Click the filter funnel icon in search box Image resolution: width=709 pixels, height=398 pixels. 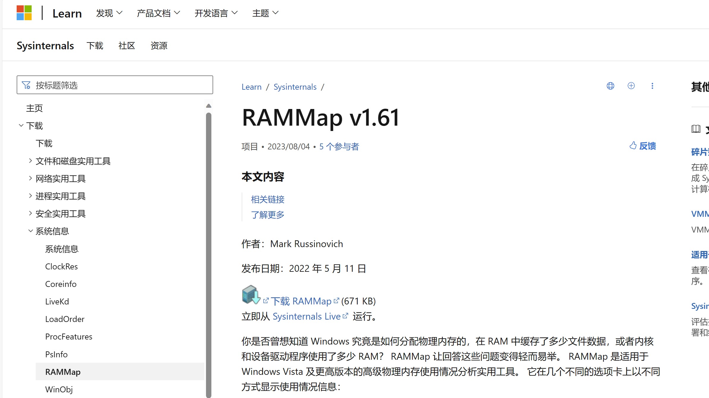pyautogui.click(x=26, y=85)
